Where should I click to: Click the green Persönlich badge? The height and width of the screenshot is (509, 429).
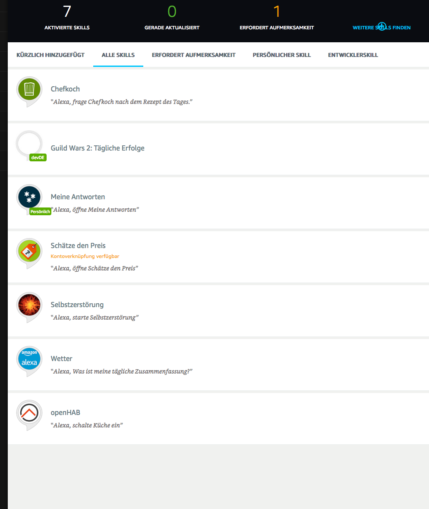coord(40,211)
